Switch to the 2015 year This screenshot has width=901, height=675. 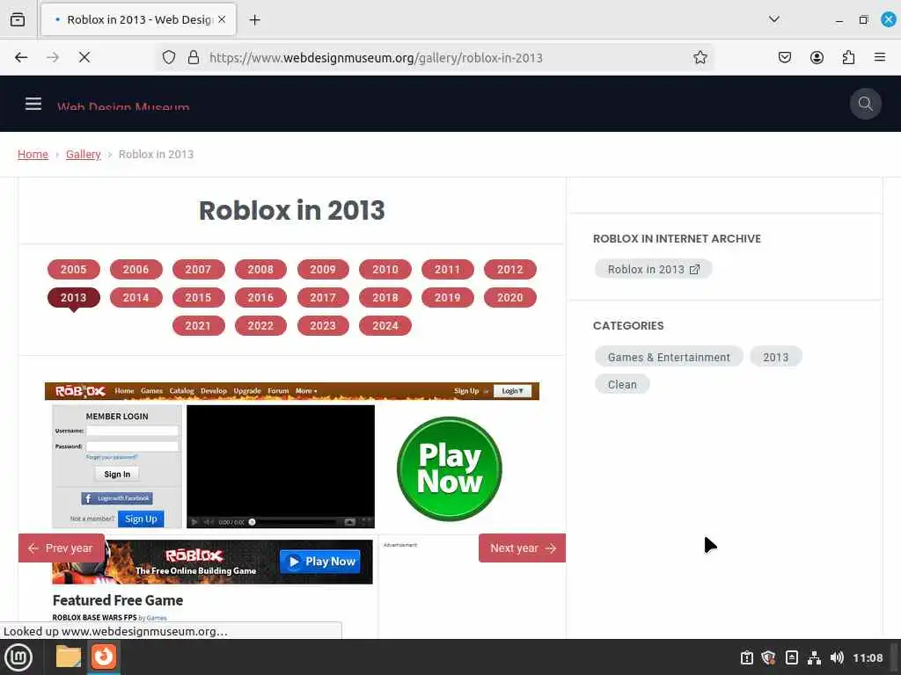tap(198, 297)
